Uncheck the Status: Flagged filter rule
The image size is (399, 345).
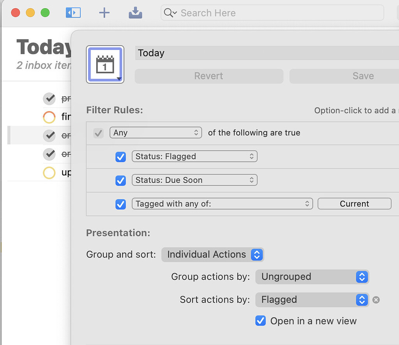[120, 157]
